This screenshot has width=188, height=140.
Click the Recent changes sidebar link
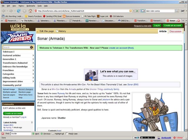pos(26,89)
